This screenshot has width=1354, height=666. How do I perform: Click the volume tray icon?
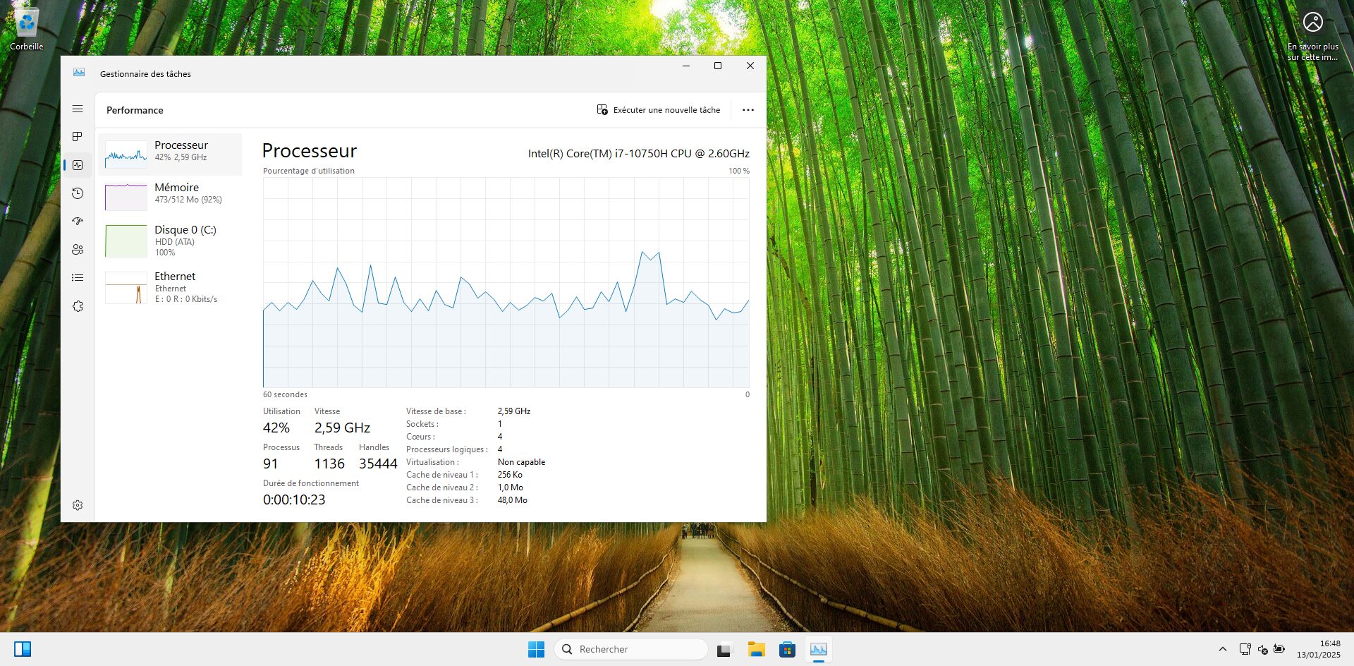coord(1262,649)
